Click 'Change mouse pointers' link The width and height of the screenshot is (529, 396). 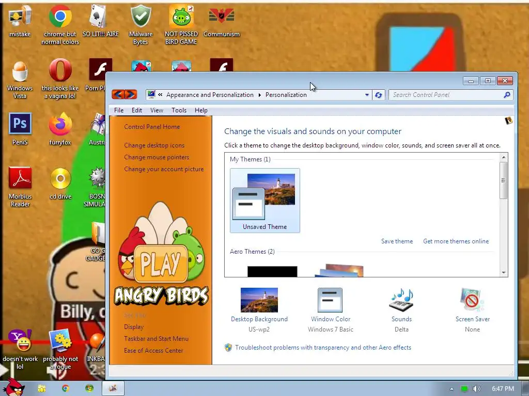157,157
